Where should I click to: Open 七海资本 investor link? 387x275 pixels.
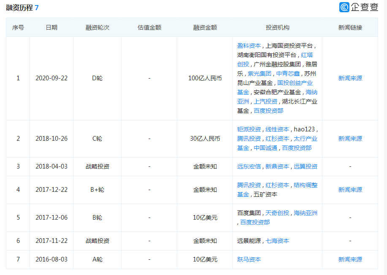pos(277,241)
